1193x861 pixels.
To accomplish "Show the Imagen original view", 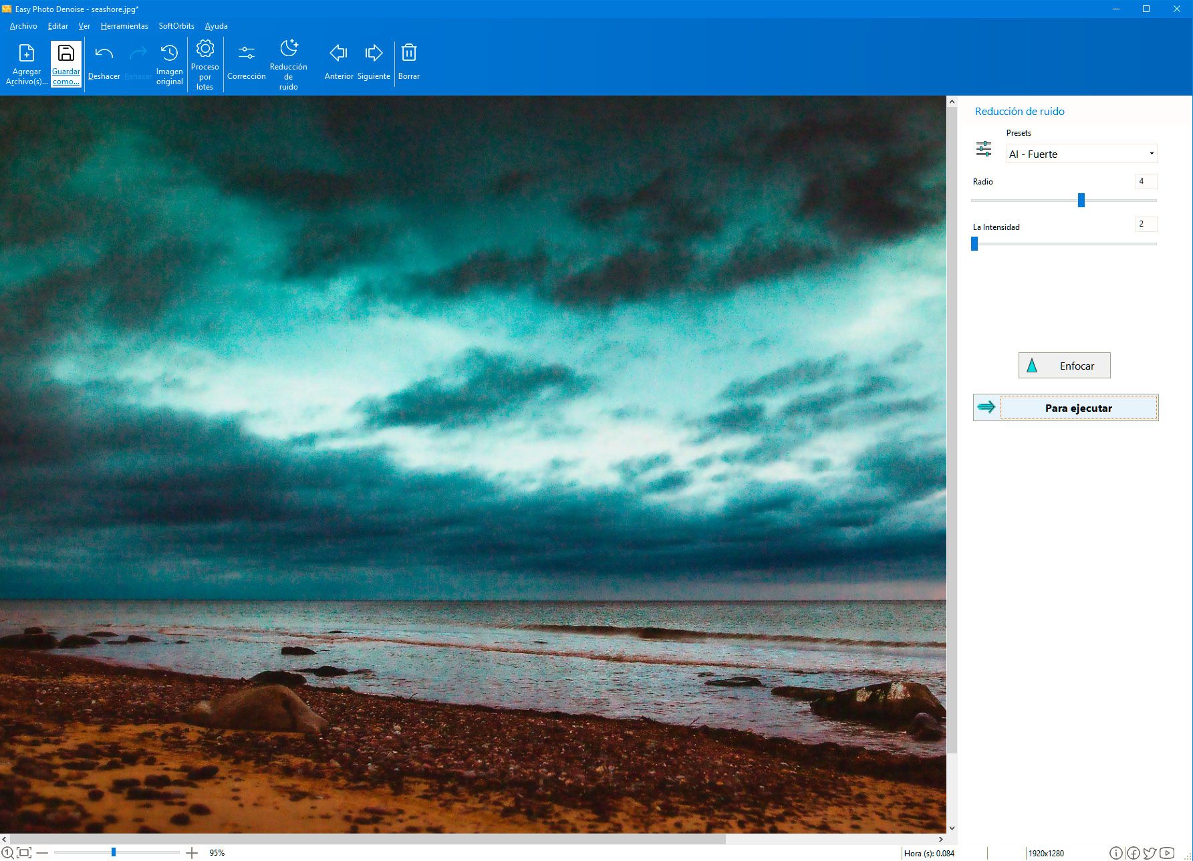I will (x=169, y=53).
